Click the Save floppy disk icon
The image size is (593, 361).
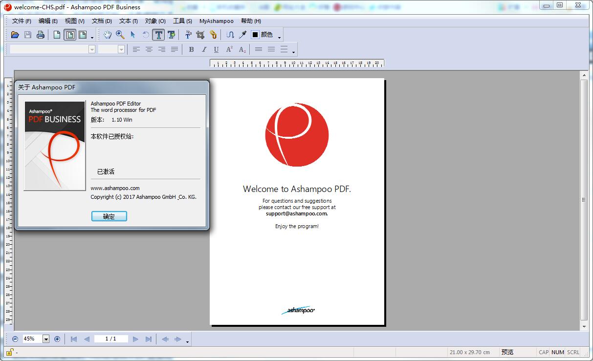pos(28,35)
